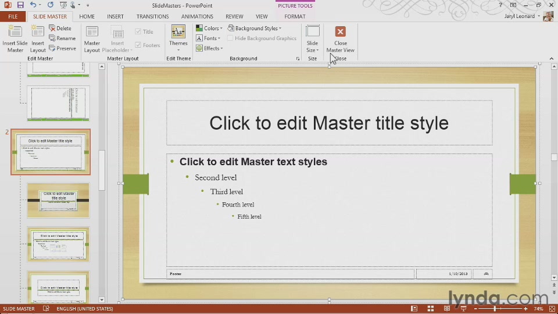The height and width of the screenshot is (314, 558).
Task: Switch to the REVIEW tab
Action: tap(234, 16)
